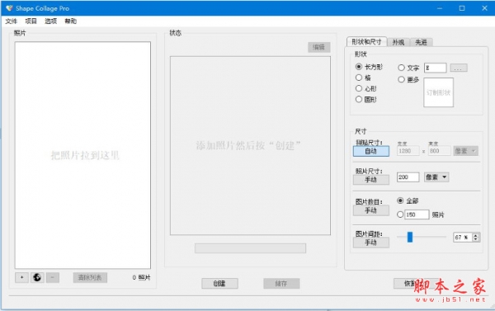Click the browse button next to text field
Screen dimensions: 495x311
pos(459,68)
